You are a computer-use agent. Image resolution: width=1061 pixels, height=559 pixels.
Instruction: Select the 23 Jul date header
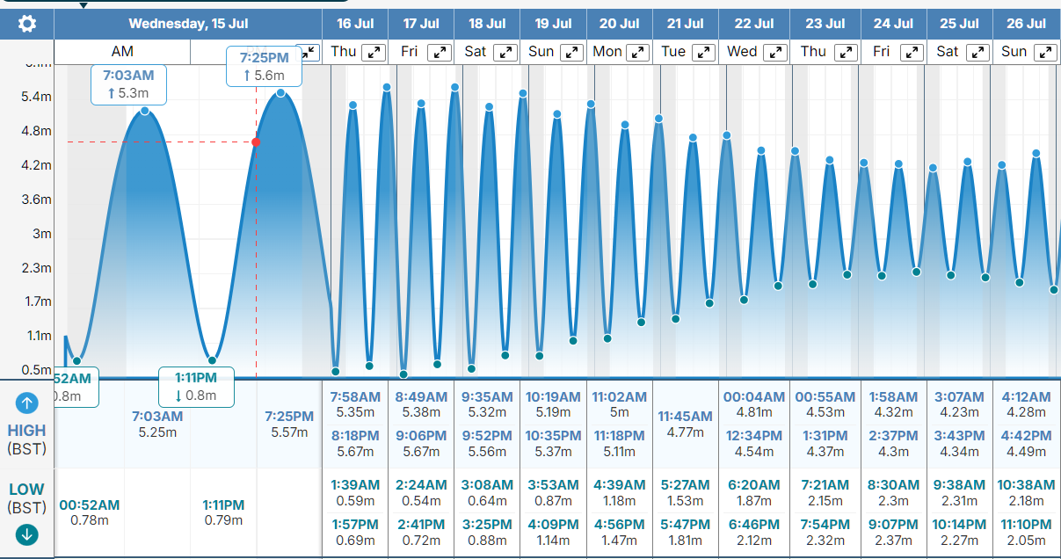pyautogui.click(x=825, y=24)
